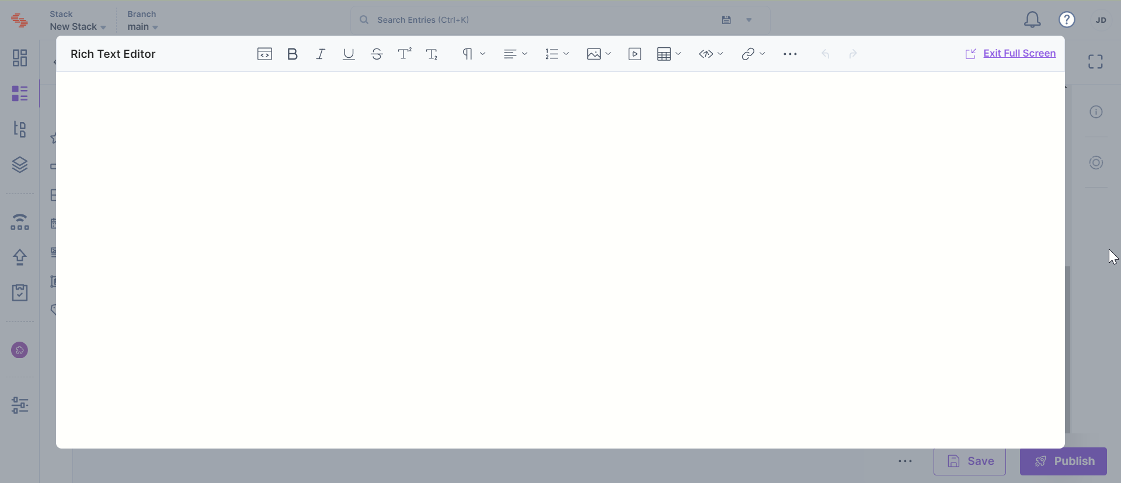Click the Publish button
Viewport: 1121px width, 483px height.
pyautogui.click(x=1063, y=461)
